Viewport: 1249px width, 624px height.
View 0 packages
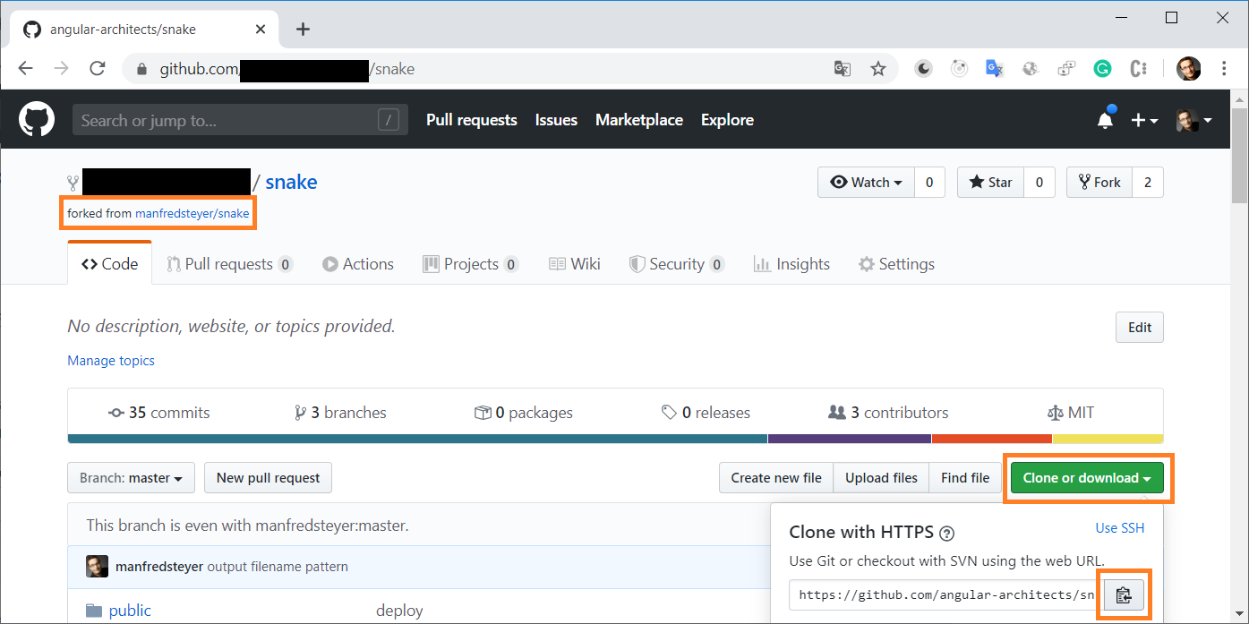[524, 413]
